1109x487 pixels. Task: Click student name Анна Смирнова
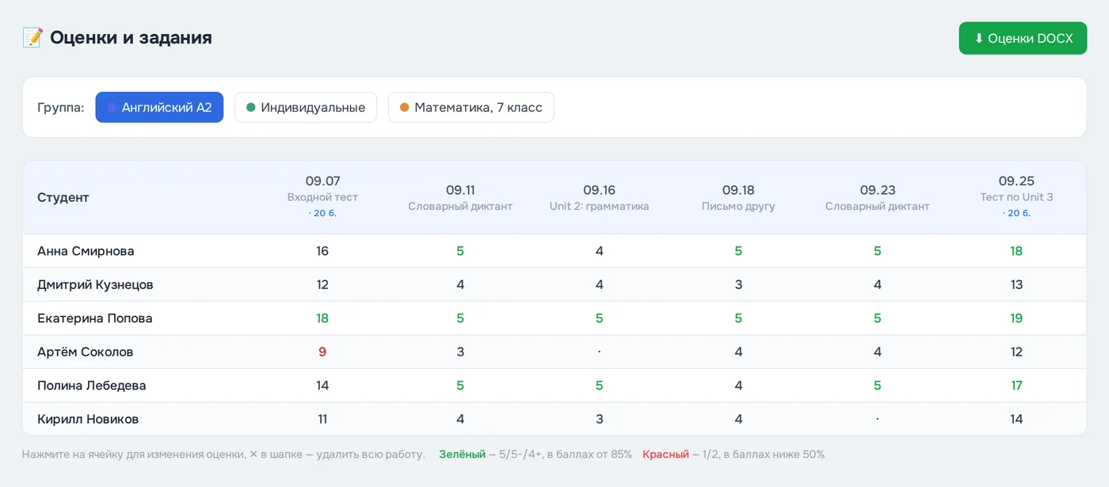(x=86, y=251)
